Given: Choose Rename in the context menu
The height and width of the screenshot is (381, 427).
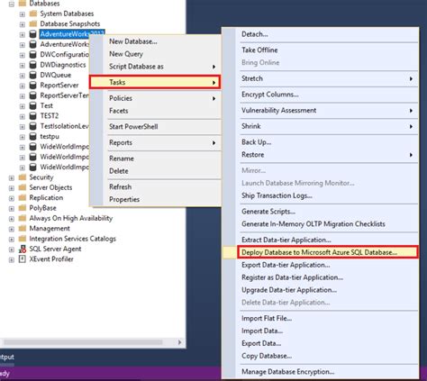Looking at the screenshot, I should (155, 159).
